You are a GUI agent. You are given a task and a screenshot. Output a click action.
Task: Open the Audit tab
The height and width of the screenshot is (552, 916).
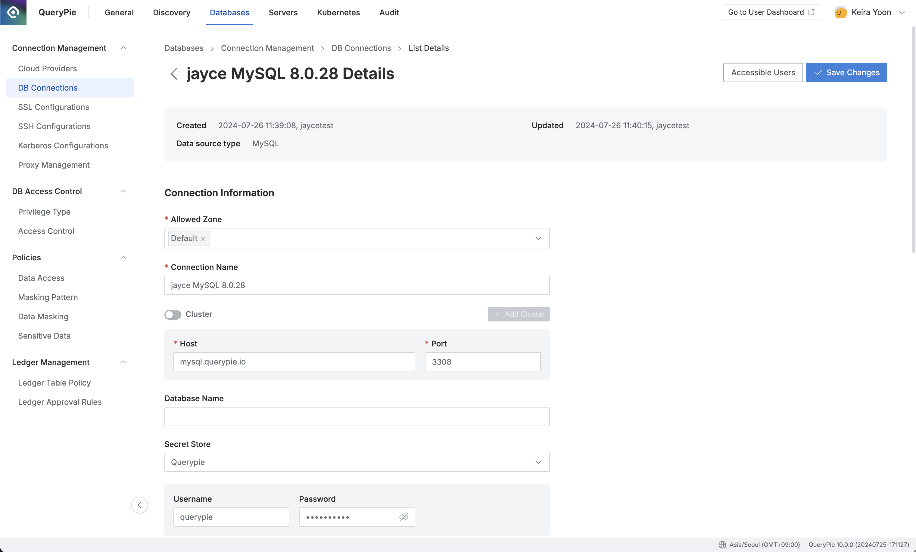click(389, 12)
